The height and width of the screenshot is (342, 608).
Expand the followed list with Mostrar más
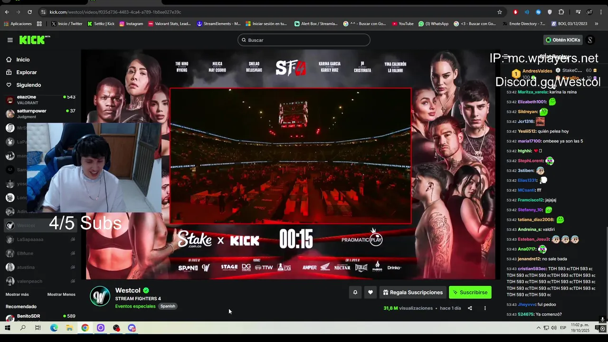click(x=17, y=294)
